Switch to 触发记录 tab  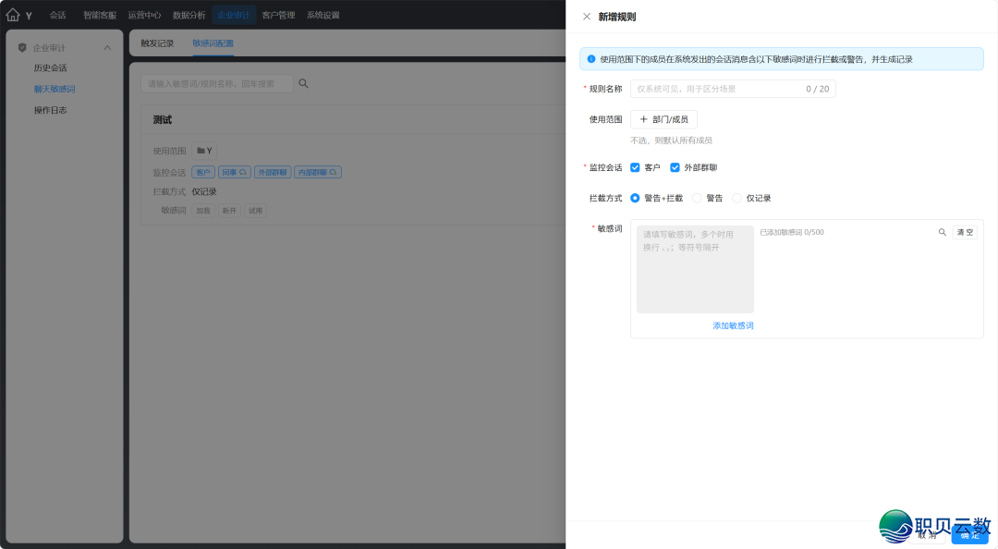[157, 43]
